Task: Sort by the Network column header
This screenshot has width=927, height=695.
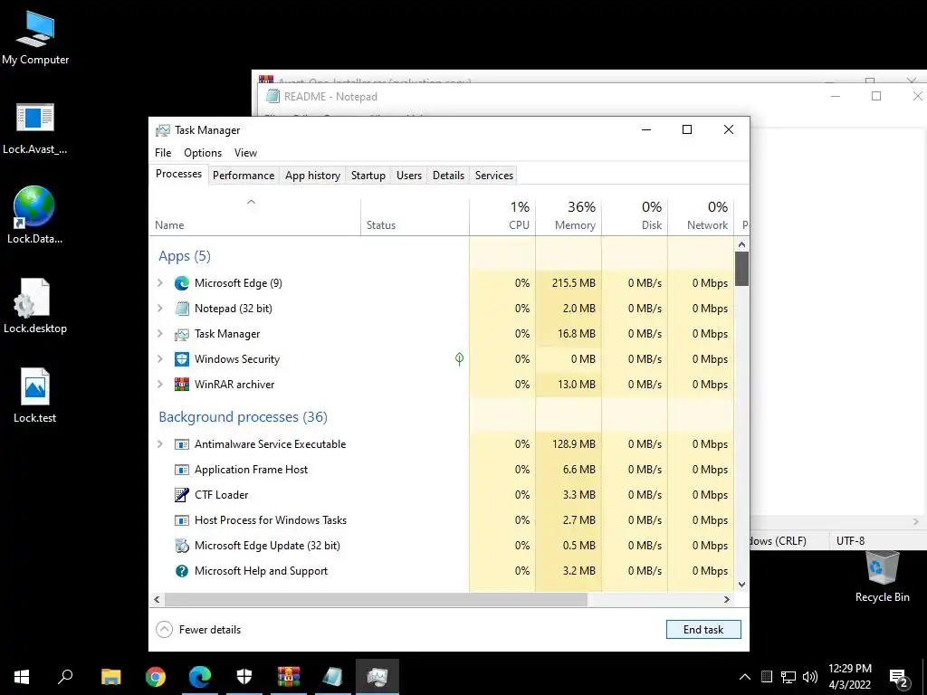Action: (x=702, y=217)
